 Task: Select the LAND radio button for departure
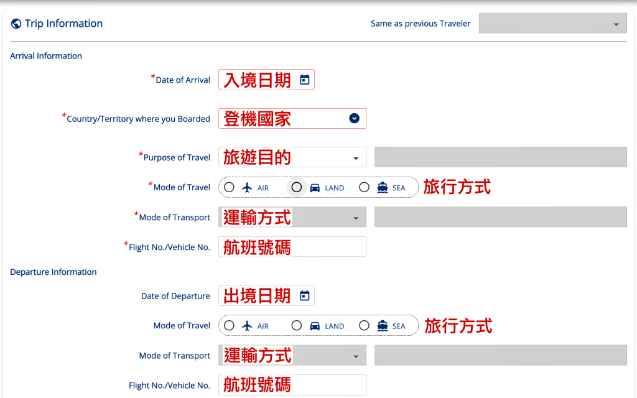[x=297, y=325]
